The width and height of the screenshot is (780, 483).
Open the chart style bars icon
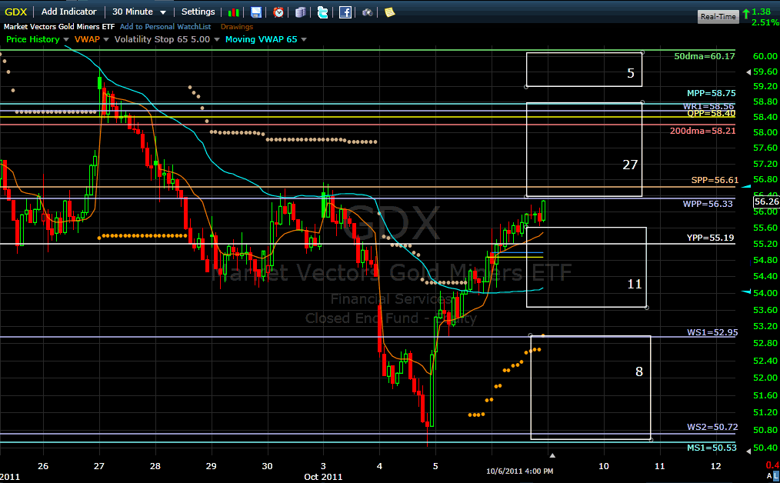(233, 12)
